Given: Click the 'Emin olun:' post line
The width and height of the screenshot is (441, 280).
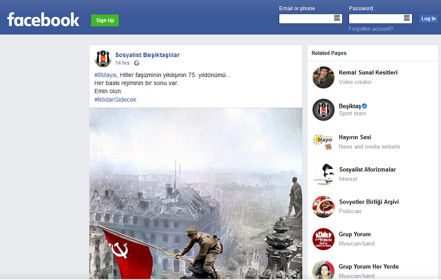Looking at the screenshot, I should 108,91.
